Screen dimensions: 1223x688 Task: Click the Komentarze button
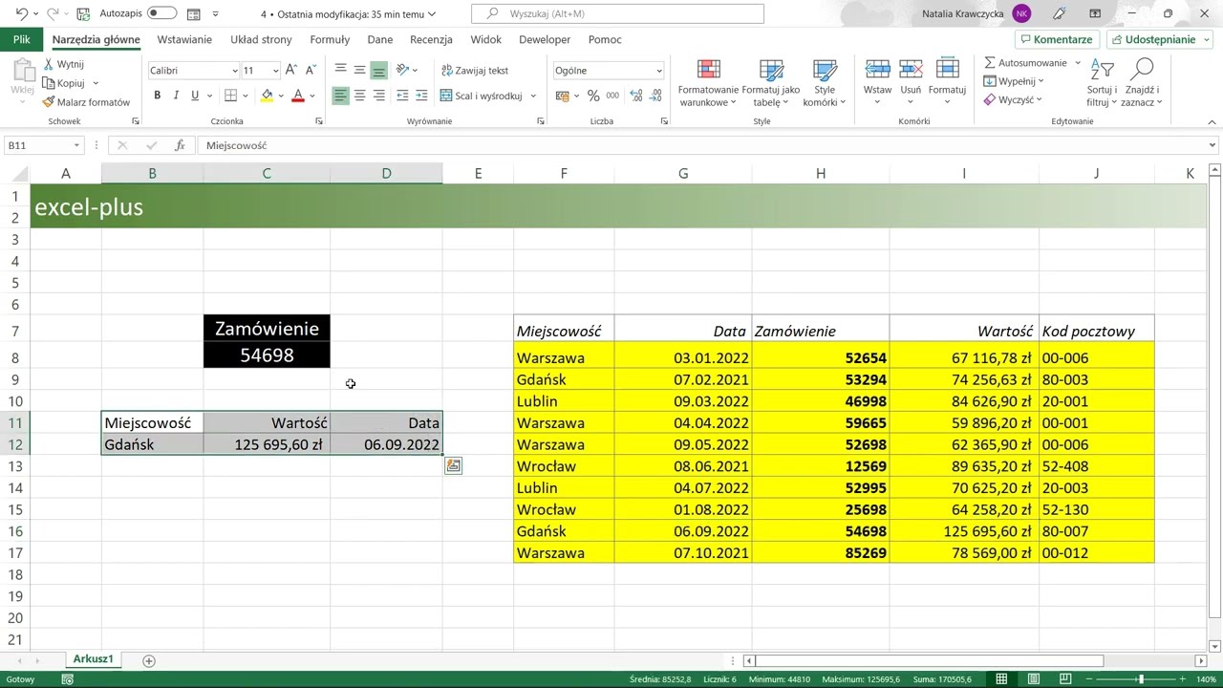point(1056,39)
